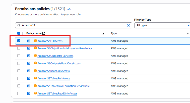Click AWS managed type in AmazonS3OutpostsFullAccess row
The height and width of the screenshot is (103, 190).
click(x=119, y=56)
